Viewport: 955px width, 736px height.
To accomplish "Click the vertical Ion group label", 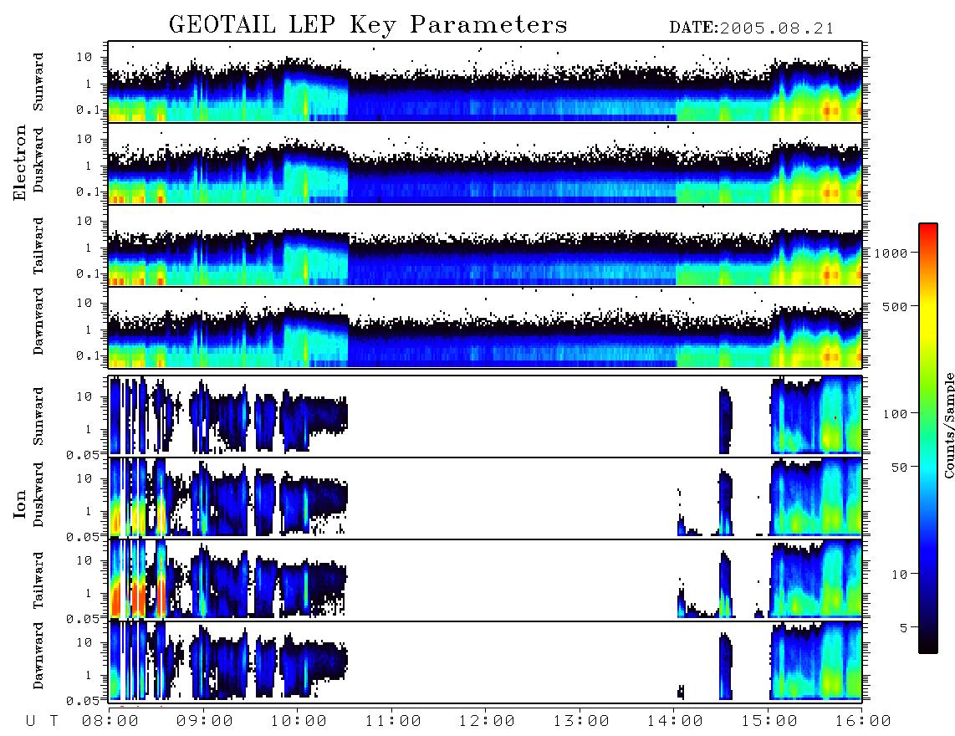I will pos(20,503).
